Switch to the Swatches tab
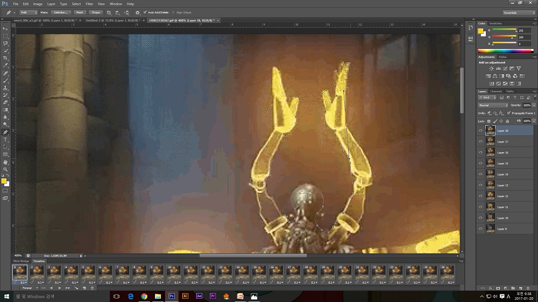Screen dimensions: 538x302 495,23
